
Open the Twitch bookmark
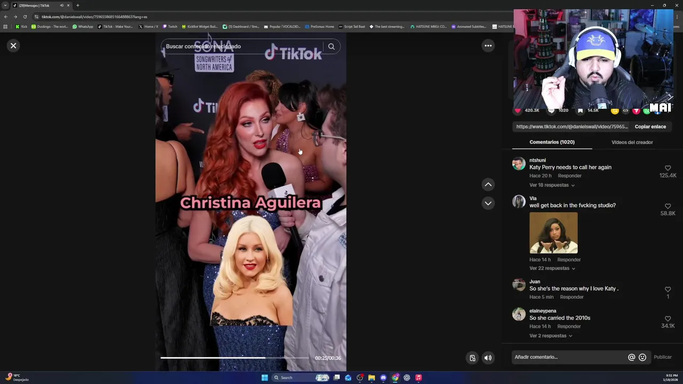click(x=170, y=26)
